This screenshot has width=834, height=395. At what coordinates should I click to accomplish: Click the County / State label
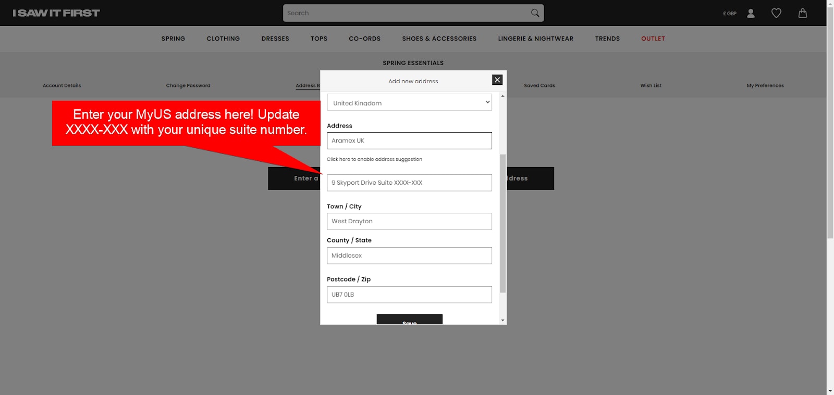(x=349, y=240)
